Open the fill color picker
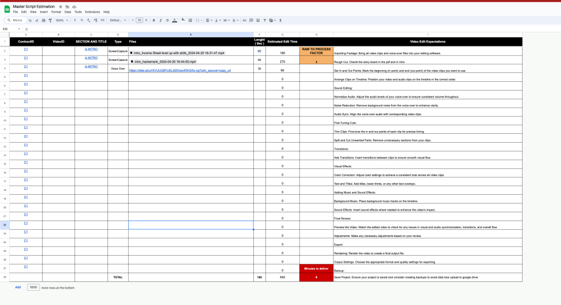This screenshot has height=305, width=561. pos(183,20)
